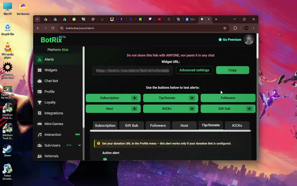Close the active BotRix tab
This screenshot has height=186, width=297.
209,19
